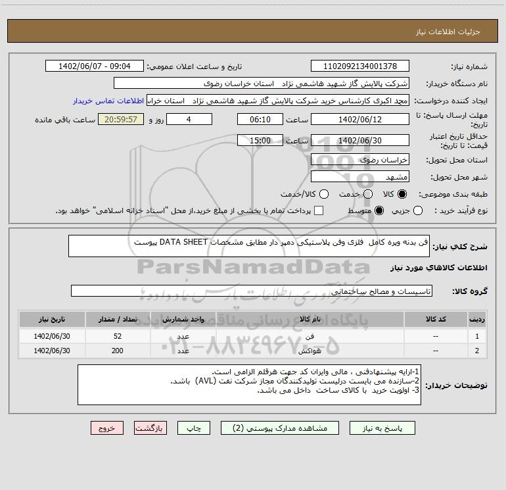Click the شرح کلی نیاز description box
Viewport: 506px width, 490px height.
click(x=249, y=246)
